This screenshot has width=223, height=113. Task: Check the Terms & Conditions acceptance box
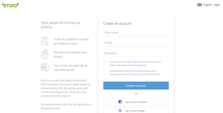105,63
